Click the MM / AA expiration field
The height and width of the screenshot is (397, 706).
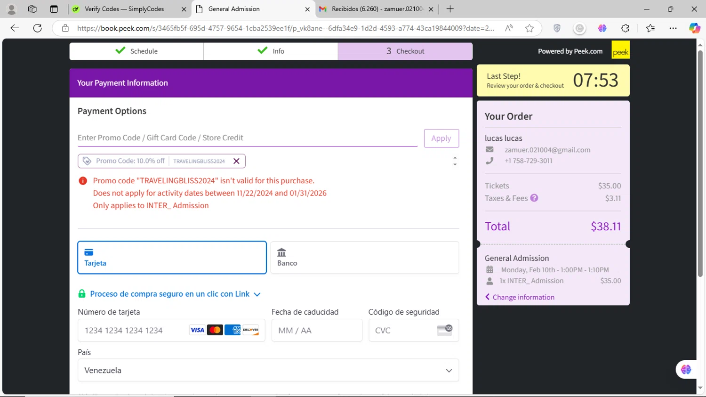(x=317, y=330)
